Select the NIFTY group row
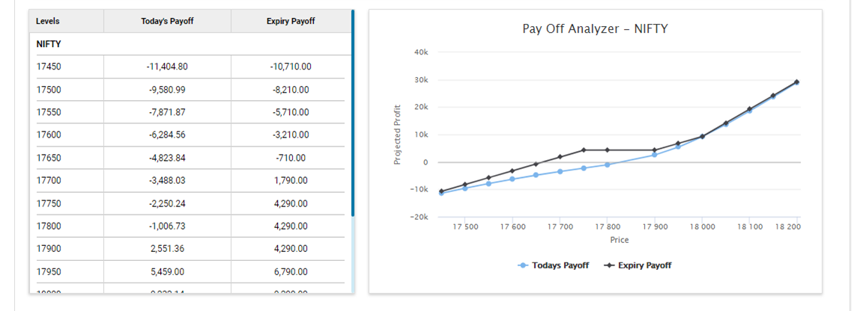The width and height of the screenshot is (866, 311). [x=49, y=44]
